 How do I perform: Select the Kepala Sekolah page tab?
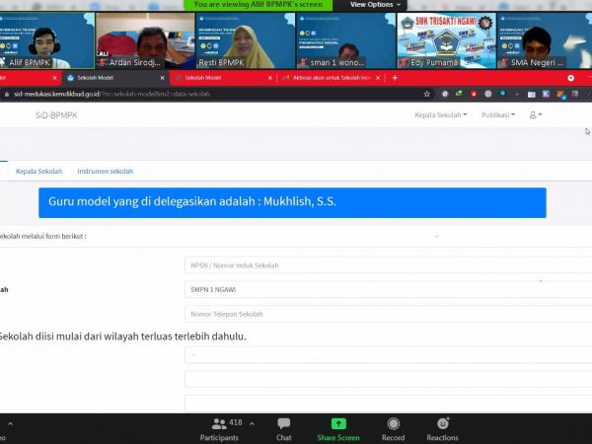tap(38, 171)
